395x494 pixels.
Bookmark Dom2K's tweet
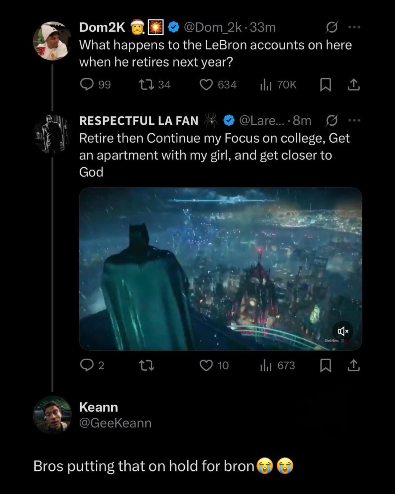coord(326,85)
